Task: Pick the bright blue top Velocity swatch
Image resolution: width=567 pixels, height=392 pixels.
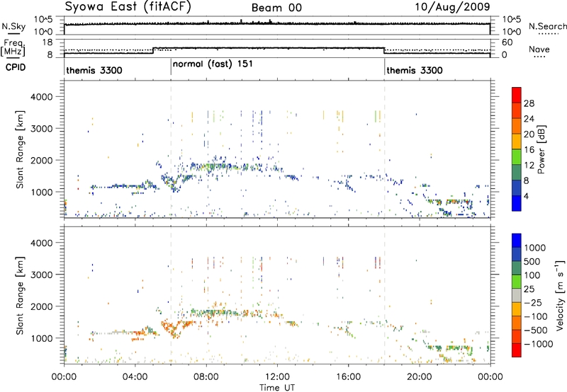Action: pyautogui.click(x=517, y=241)
